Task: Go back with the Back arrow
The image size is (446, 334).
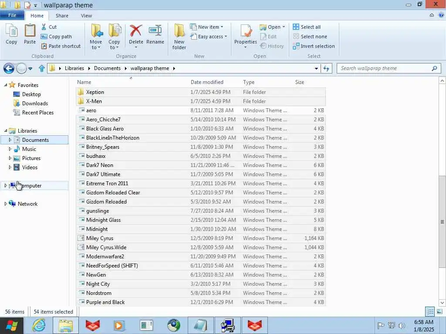Action: pyautogui.click(x=9, y=68)
